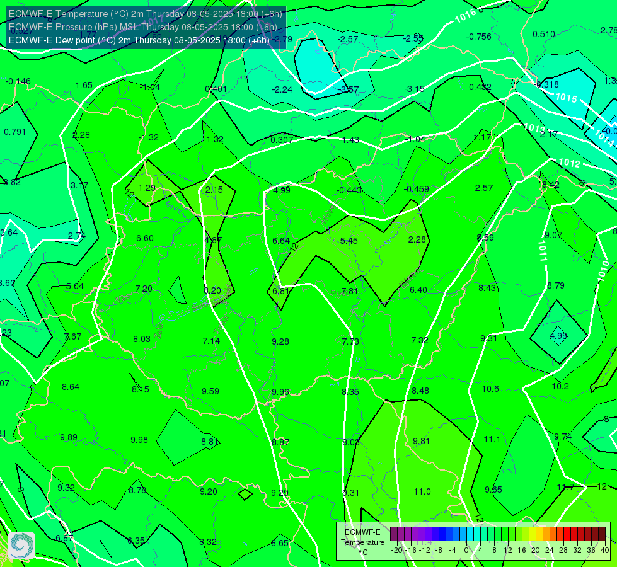Screen dimensions: 617x567
Task: Click the dew point value -0.443
Action: pos(349,191)
